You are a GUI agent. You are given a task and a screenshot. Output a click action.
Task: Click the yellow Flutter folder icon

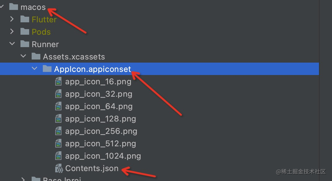pyautogui.click(x=24, y=19)
